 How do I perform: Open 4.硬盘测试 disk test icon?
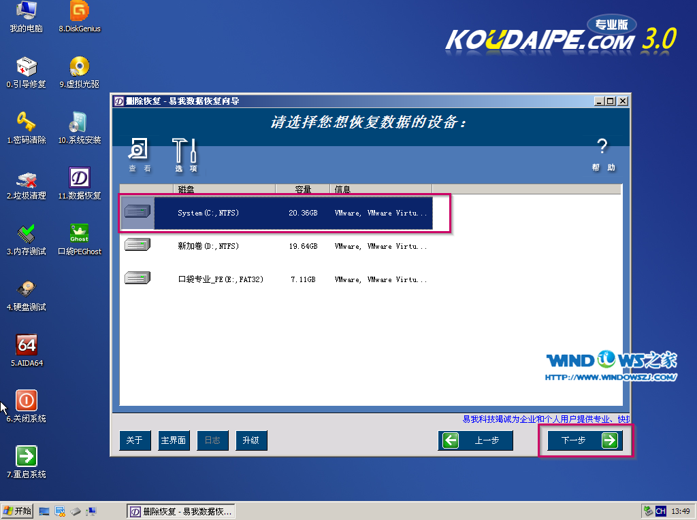(27, 290)
